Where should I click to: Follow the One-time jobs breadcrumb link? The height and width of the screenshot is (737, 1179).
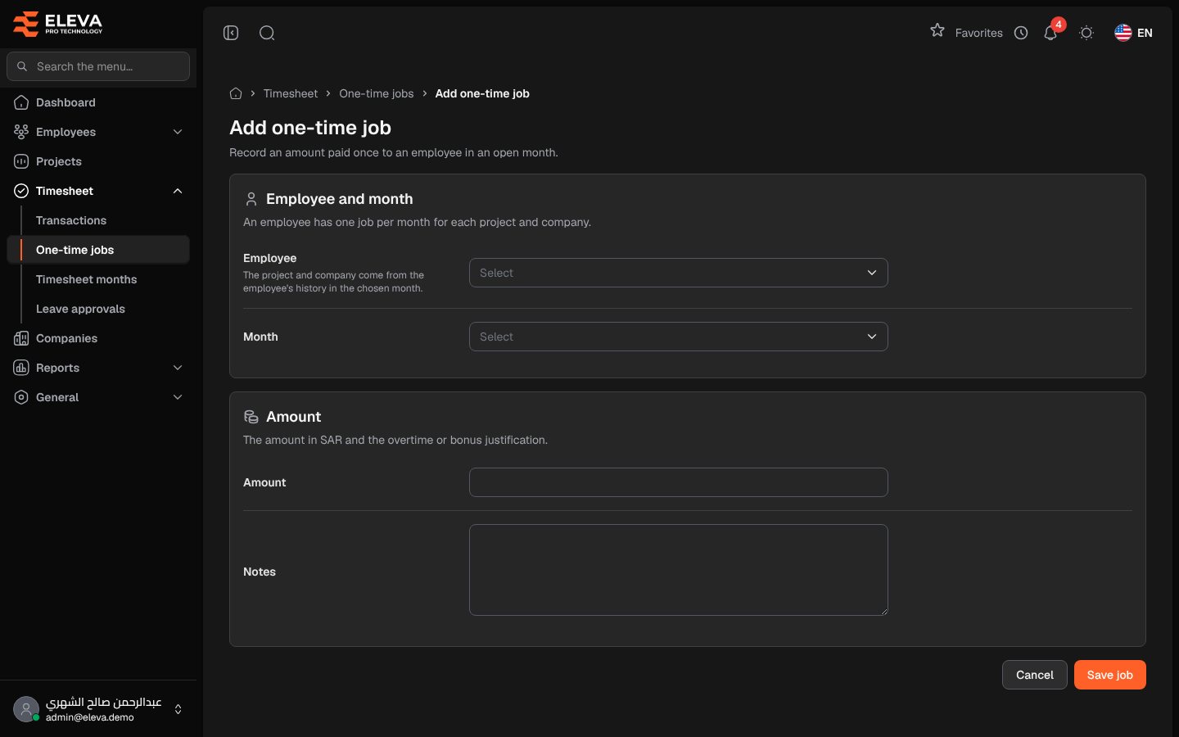(377, 93)
